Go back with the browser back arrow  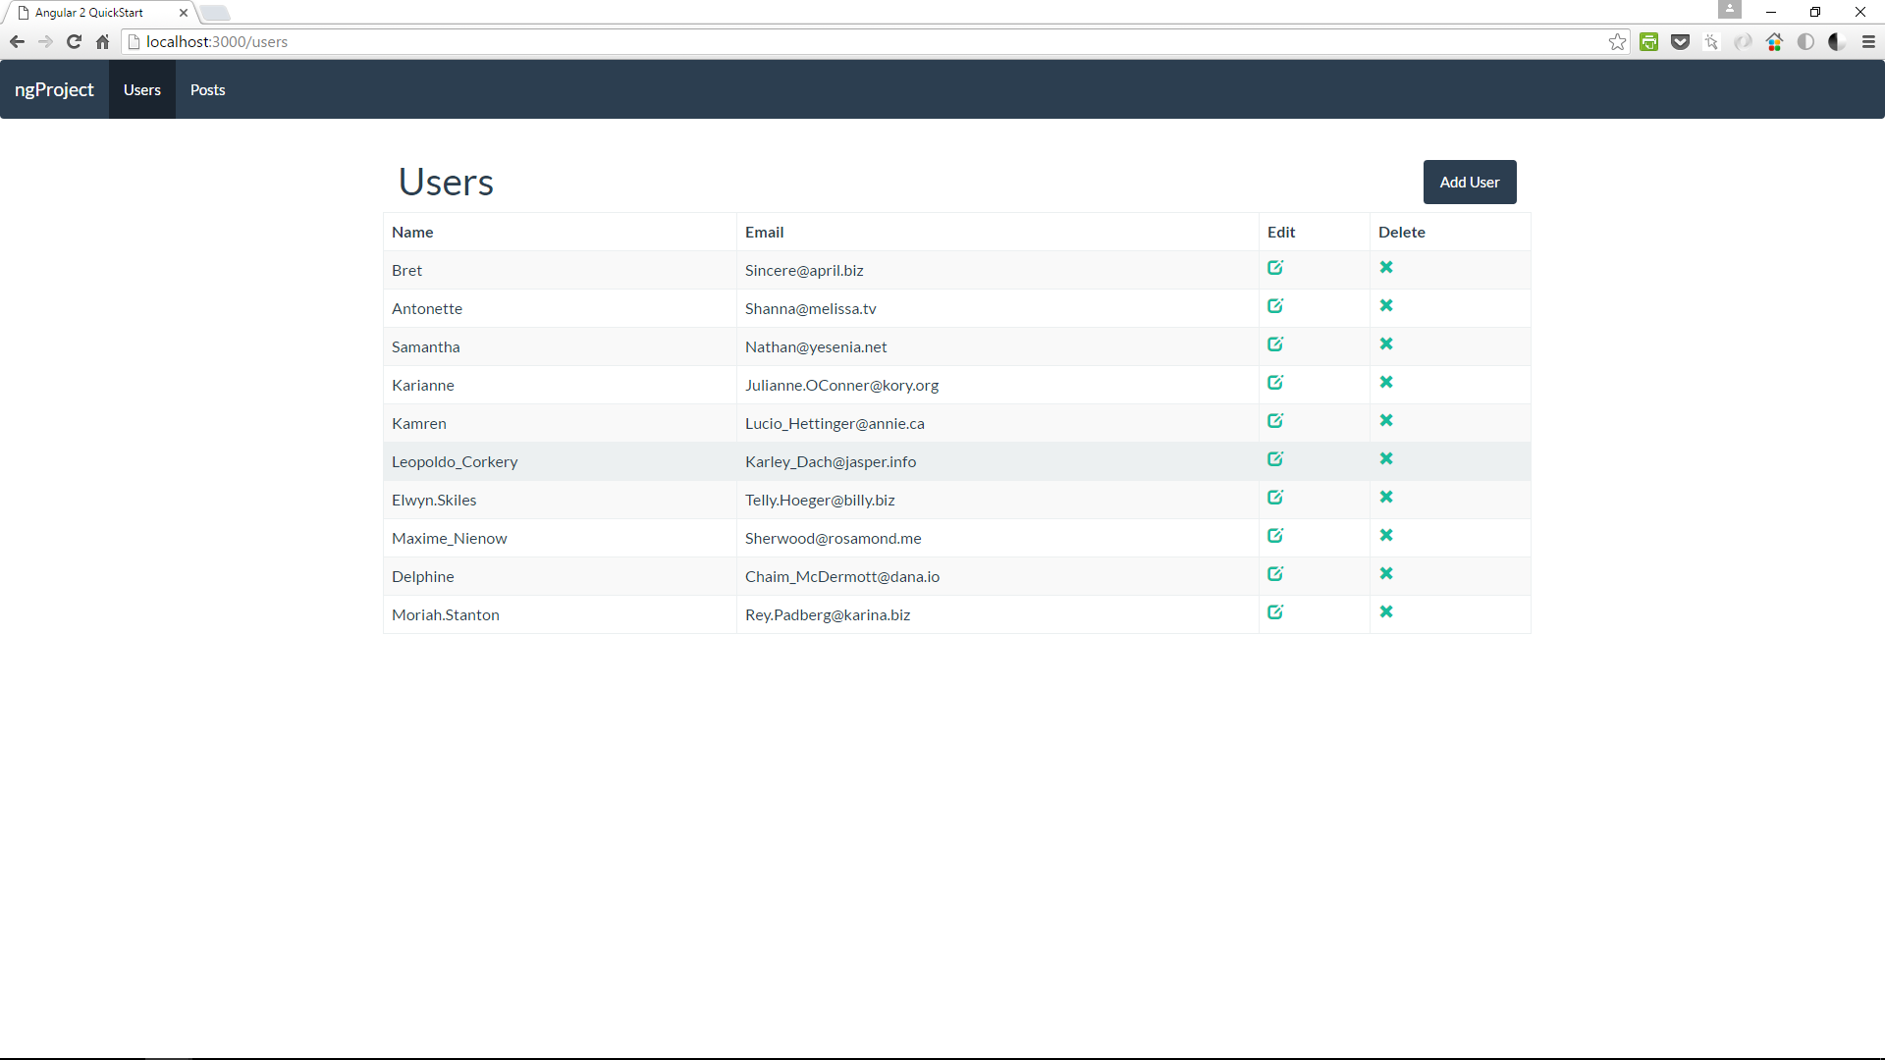coord(17,41)
